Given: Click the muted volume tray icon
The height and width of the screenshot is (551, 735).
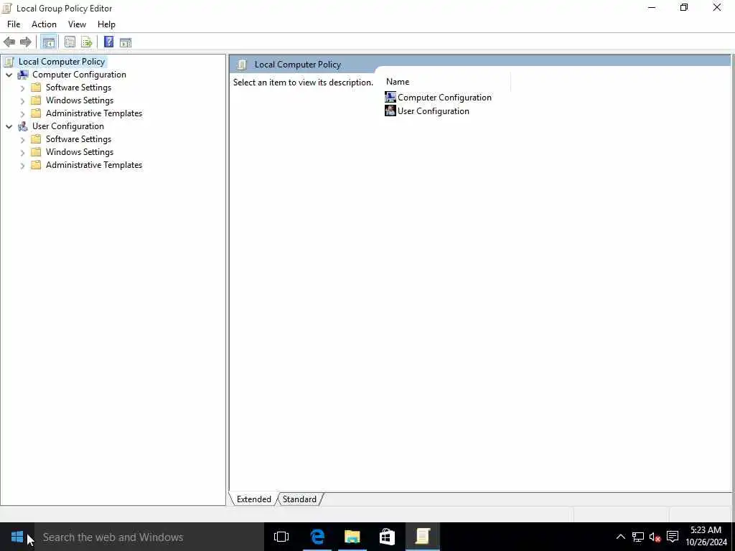Looking at the screenshot, I should 655,537.
